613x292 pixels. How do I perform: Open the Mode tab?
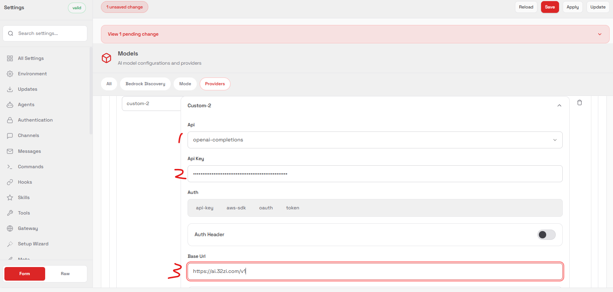[x=185, y=84]
